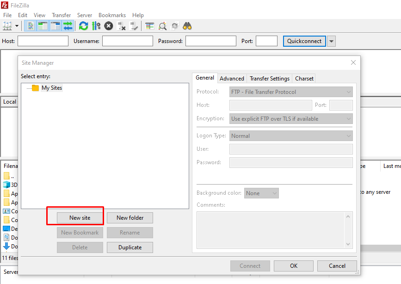Click the Site Manager Port field
The height and width of the screenshot is (284, 401).
point(341,105)
